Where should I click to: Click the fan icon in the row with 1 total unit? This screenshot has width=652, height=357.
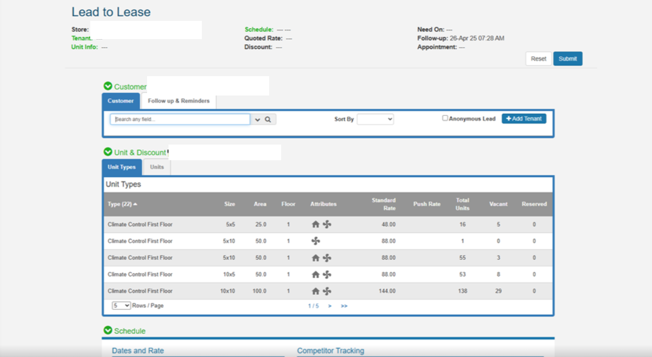click(x=316, y=241)
